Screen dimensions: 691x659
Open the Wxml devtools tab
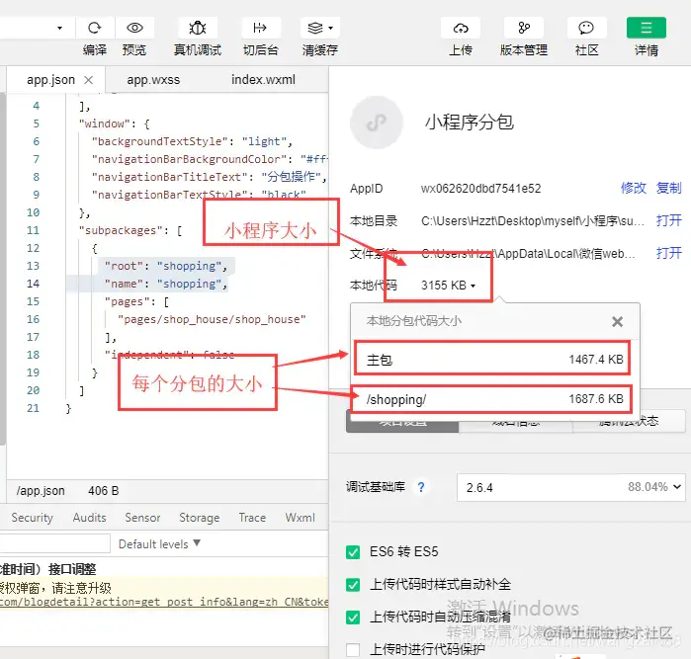[x=300, y=518]
